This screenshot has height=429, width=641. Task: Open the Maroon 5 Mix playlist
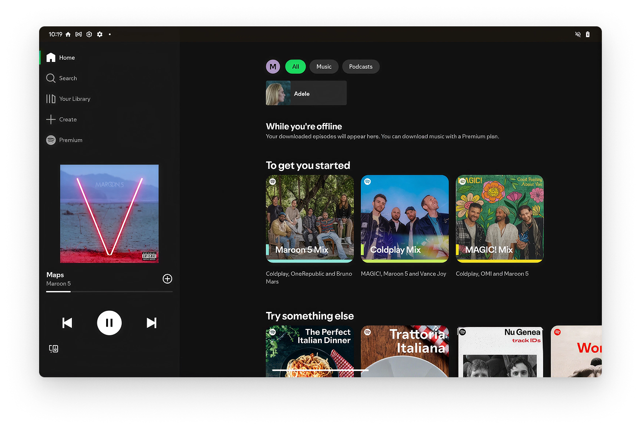(x=310, y=219)
